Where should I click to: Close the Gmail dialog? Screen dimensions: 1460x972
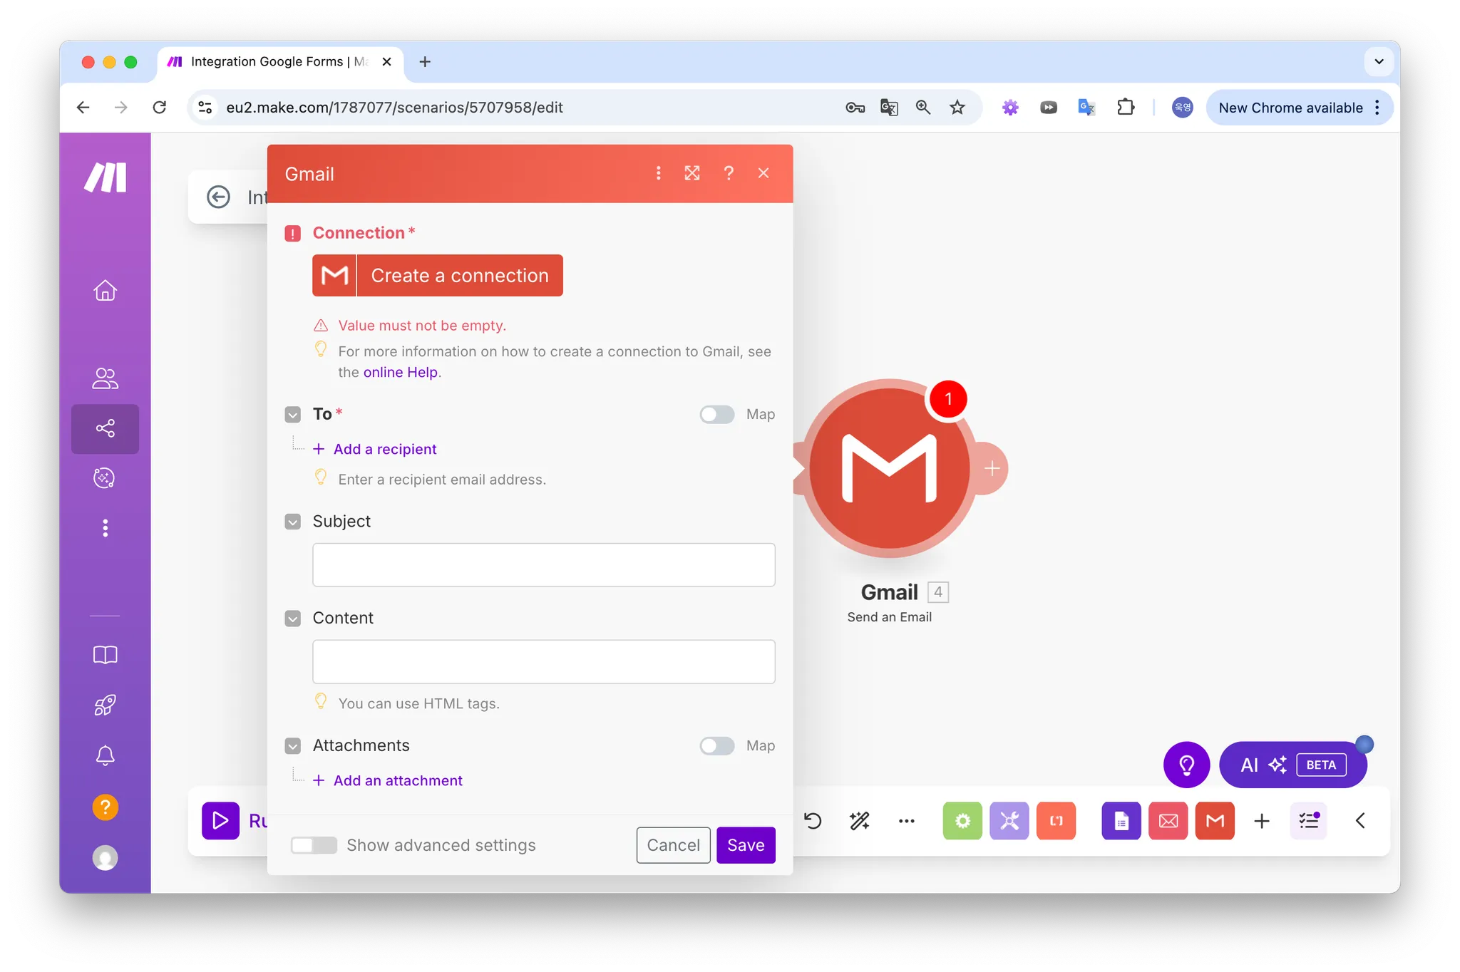pos(764,173)
